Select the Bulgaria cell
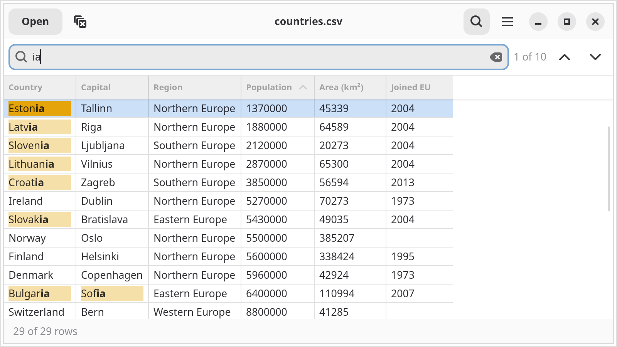This screenshot has width=617, height=347. pos(40,293)
